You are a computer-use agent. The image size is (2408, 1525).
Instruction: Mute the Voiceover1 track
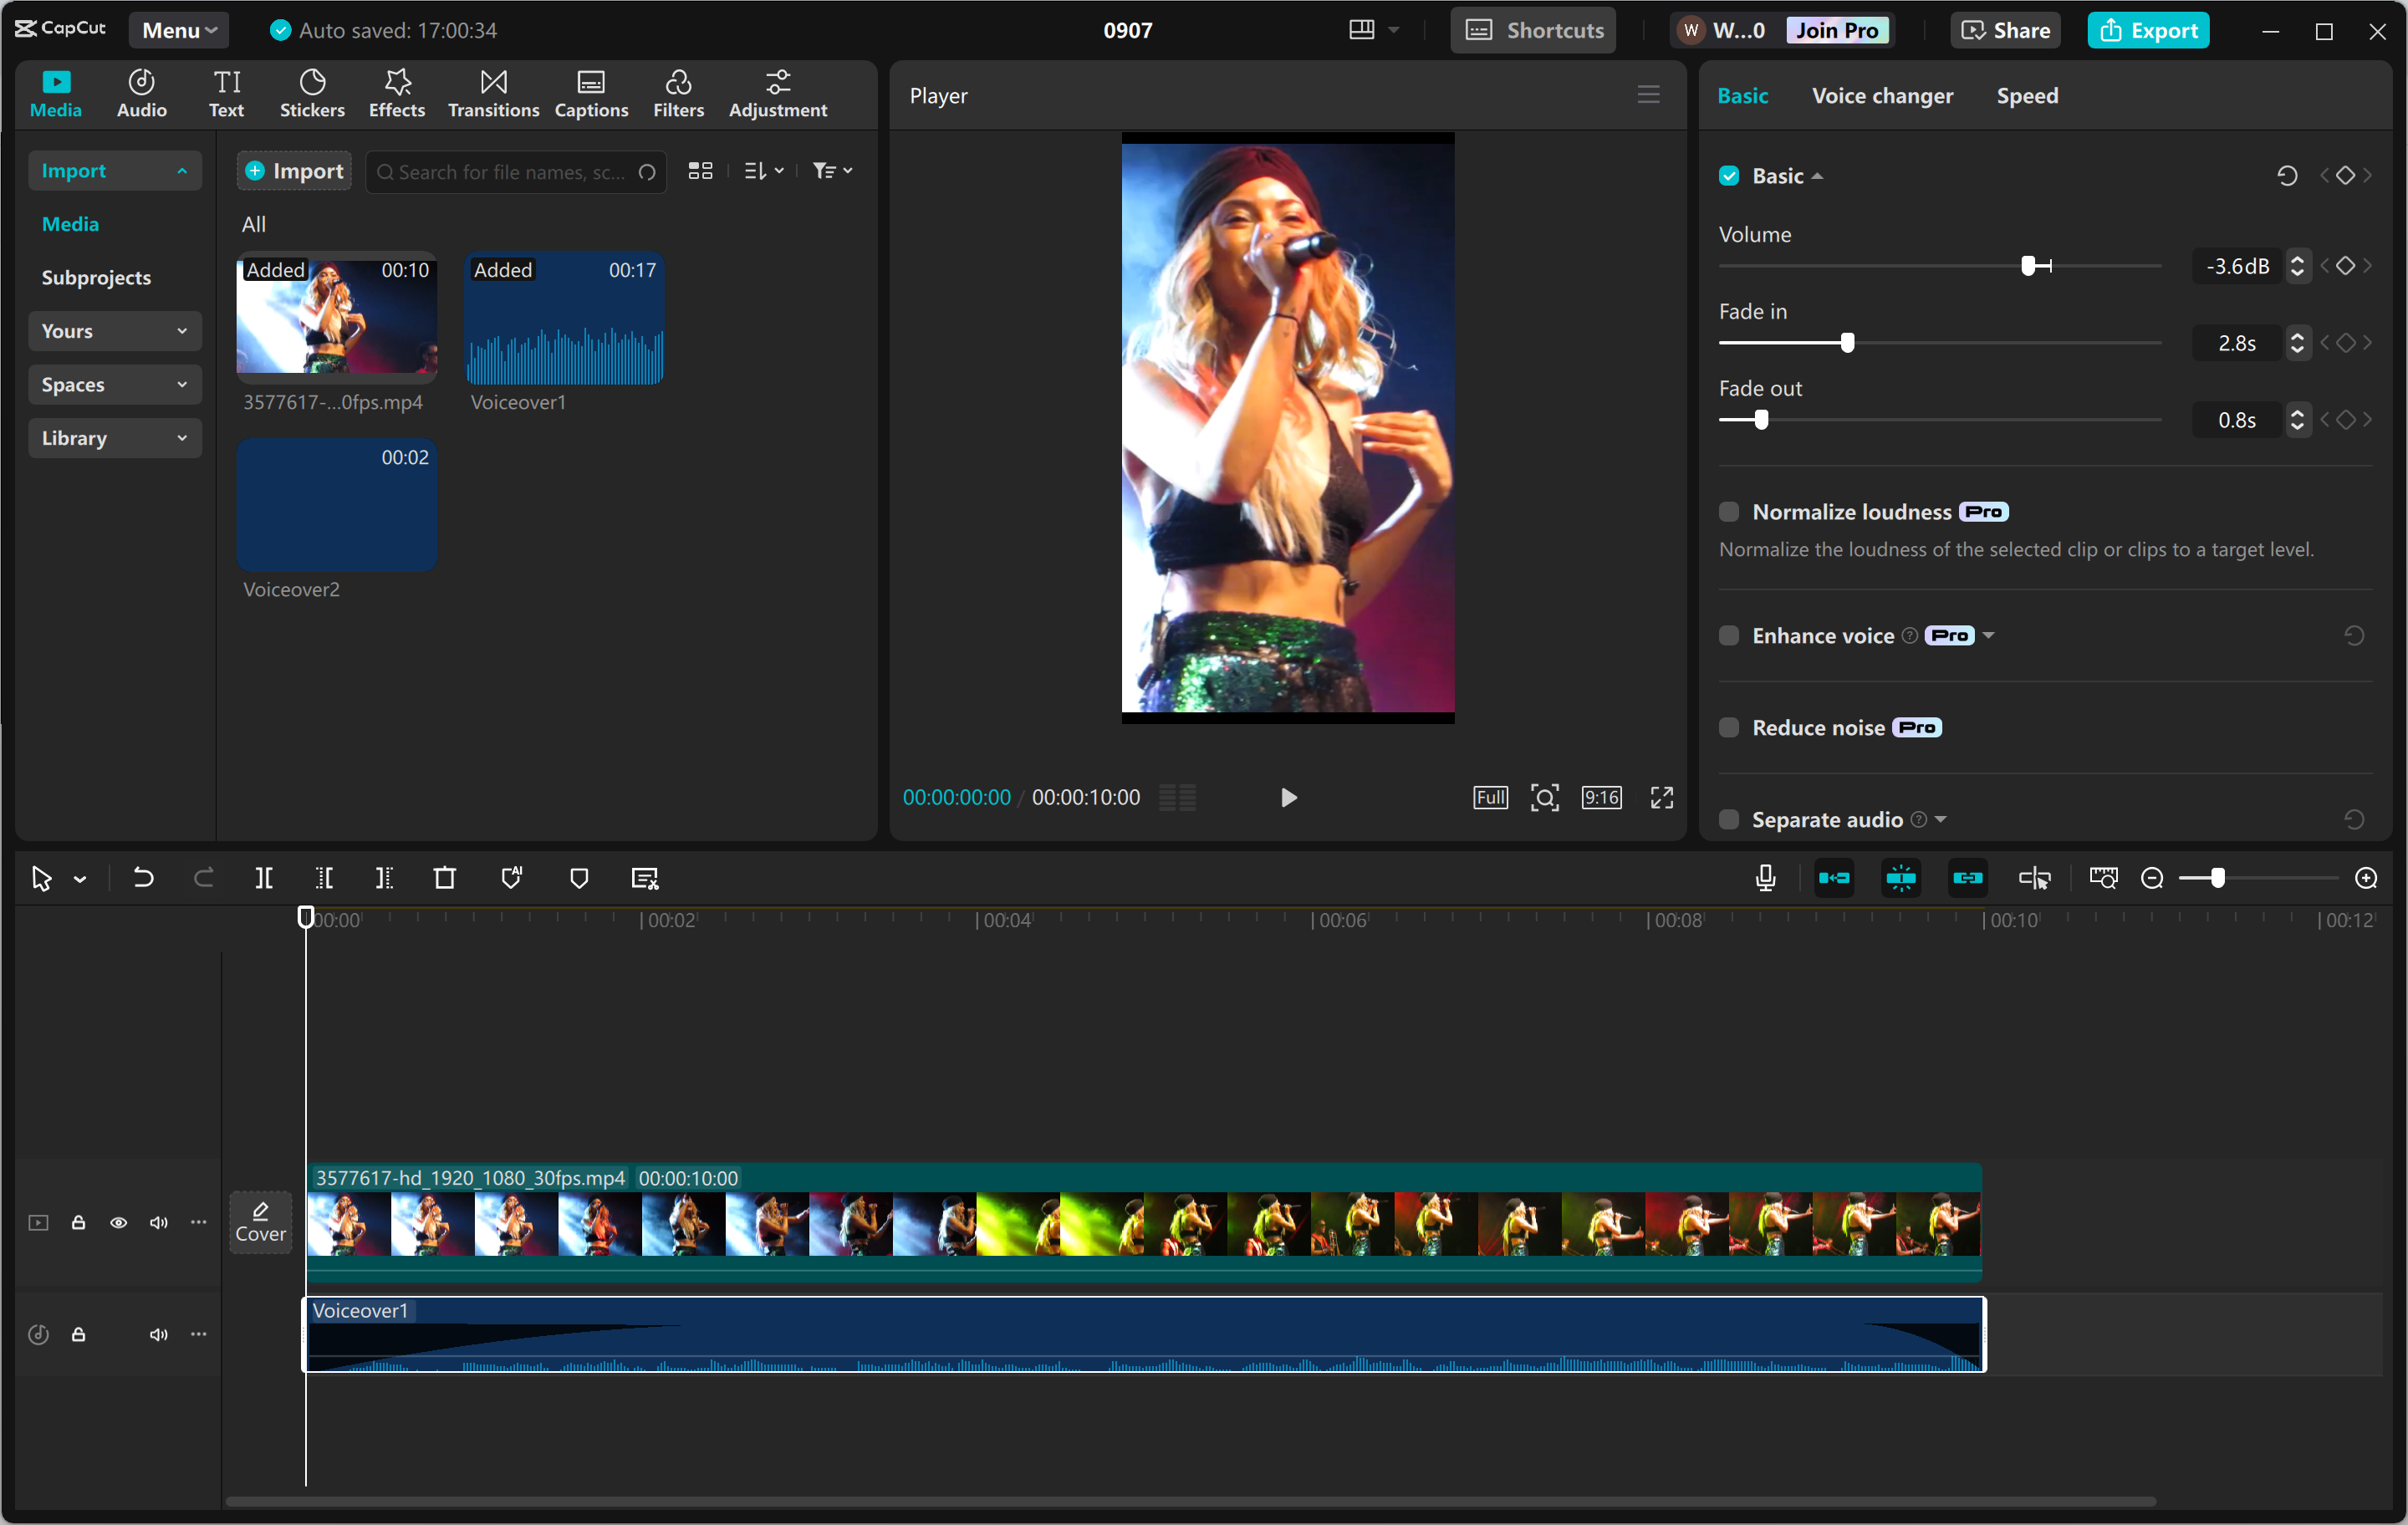[x=158, y=1334]
